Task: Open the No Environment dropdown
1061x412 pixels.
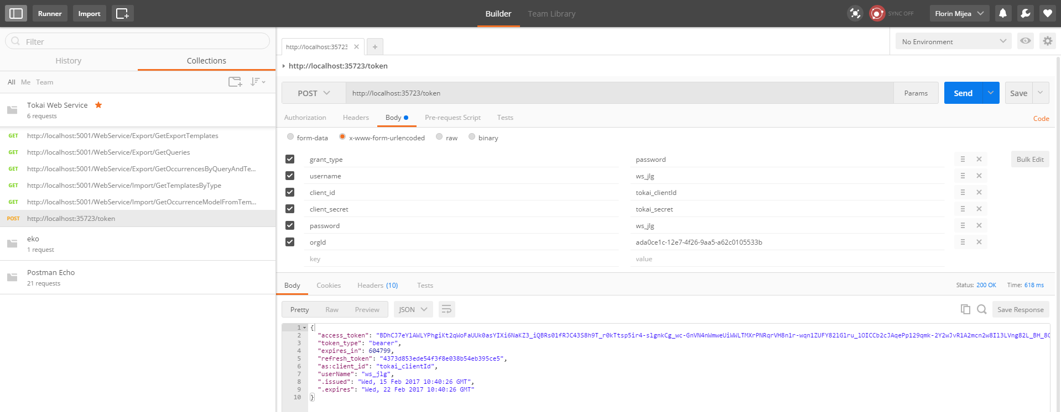Action: click(x=954, y=41)
